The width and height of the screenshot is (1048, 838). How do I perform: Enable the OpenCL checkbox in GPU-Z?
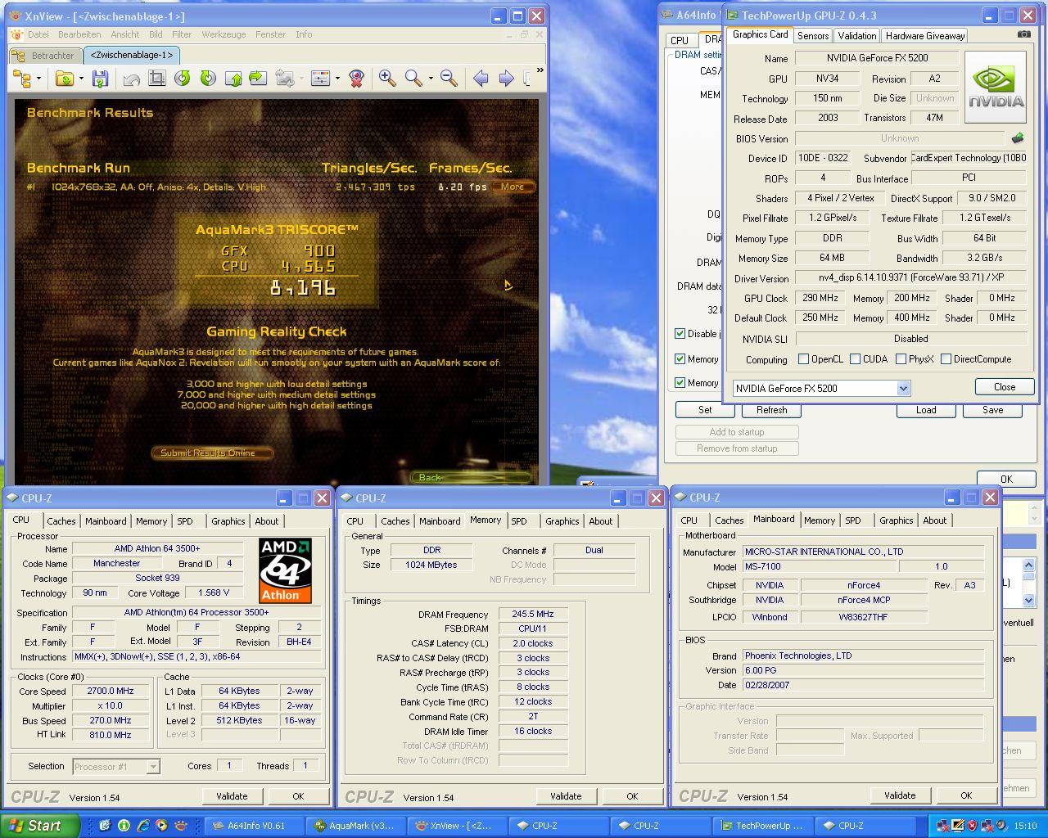pyautogui.click(x=804, y=359)
